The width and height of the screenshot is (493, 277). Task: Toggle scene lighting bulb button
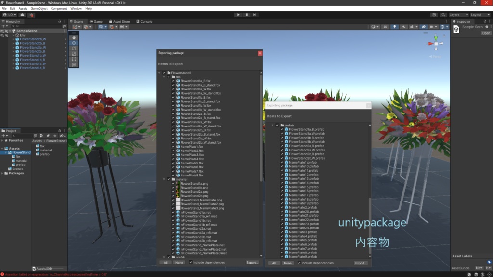tap(395, 27)
